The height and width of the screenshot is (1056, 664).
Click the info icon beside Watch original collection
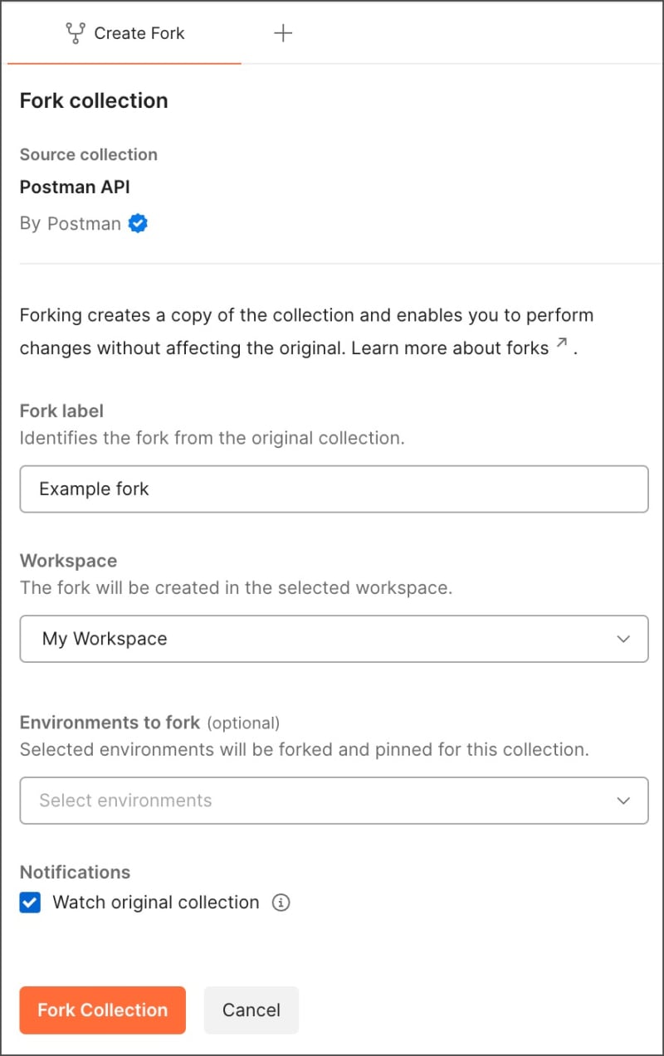tap(281, 903)
